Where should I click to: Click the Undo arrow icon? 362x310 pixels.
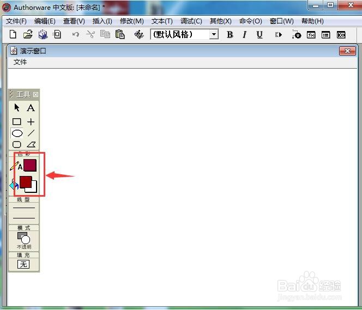75,35
